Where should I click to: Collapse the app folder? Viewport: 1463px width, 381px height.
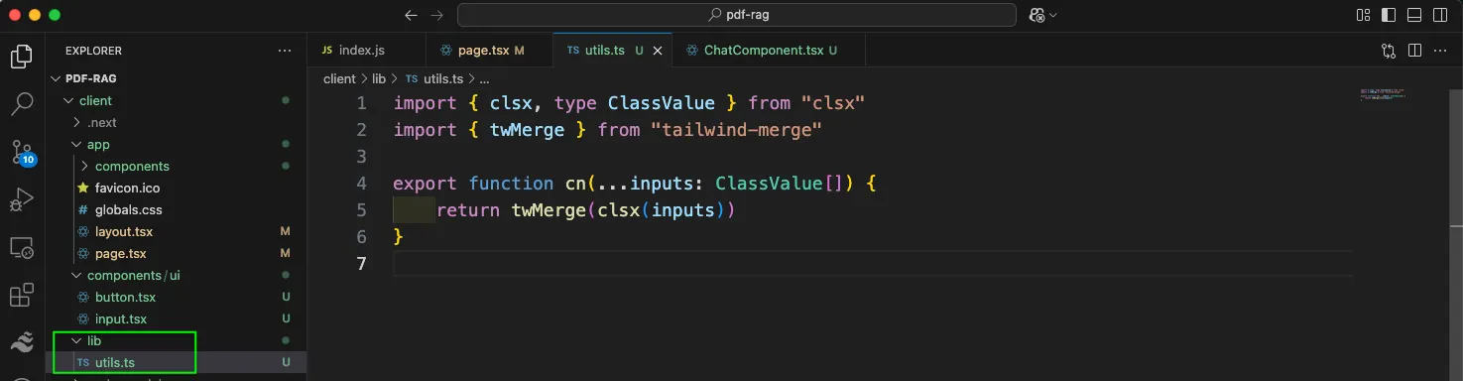(177, 144)
